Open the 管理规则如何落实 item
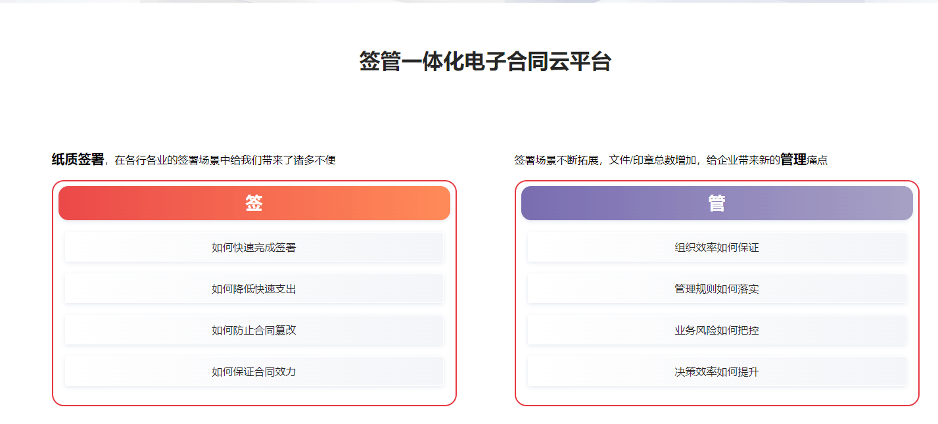938x424 pixels. [x=717, y=289]
